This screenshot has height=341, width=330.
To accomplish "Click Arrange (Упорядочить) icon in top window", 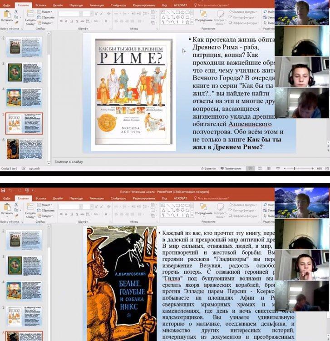I will click(203, 14).
